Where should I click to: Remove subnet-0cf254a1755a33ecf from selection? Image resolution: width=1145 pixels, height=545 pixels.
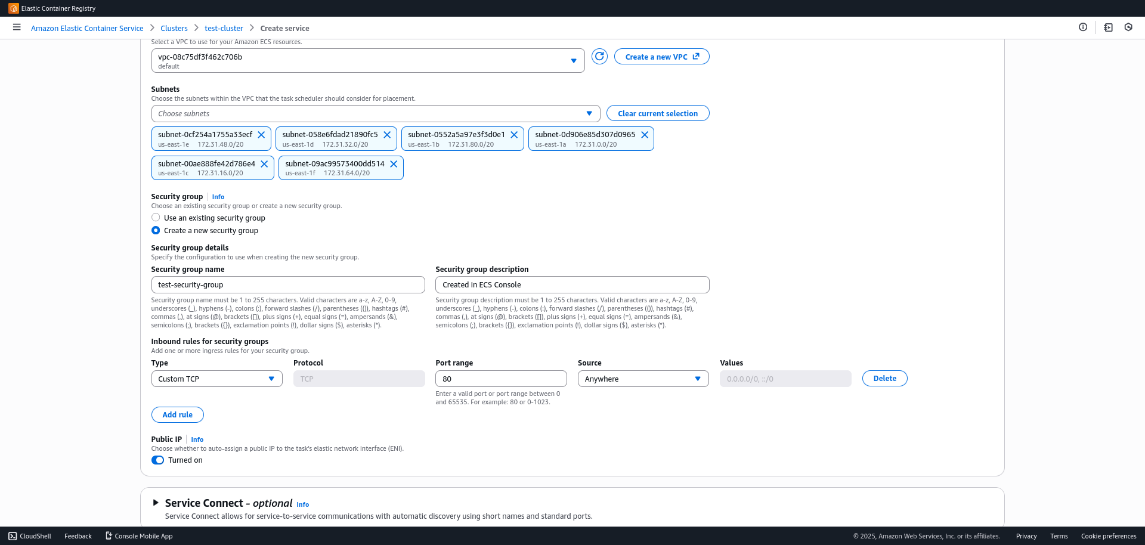coord(261,134)
